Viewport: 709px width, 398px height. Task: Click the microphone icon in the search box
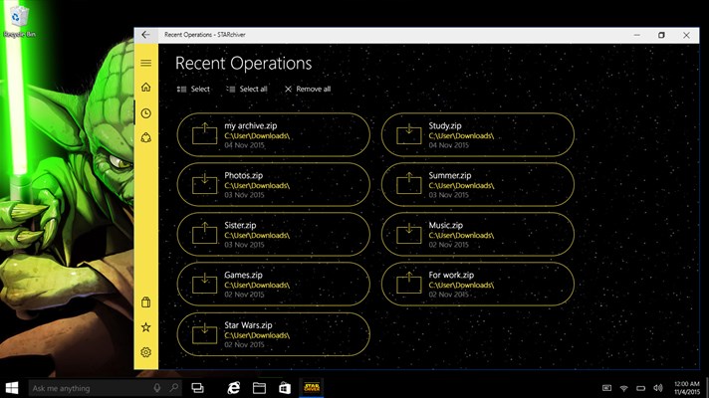tap(157, 388)
